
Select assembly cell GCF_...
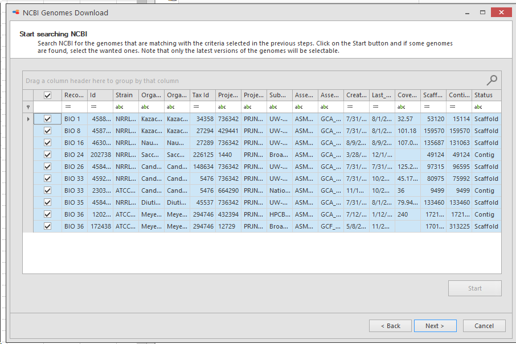[x=331, y=226]
